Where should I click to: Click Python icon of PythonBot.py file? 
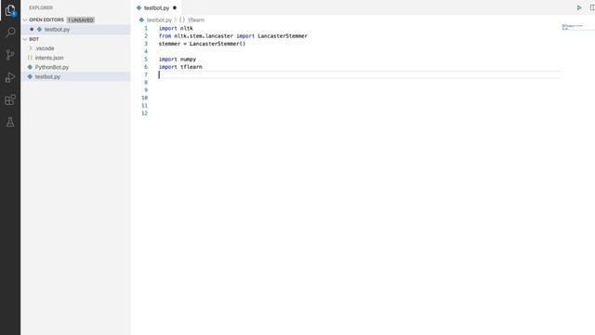click(30, 67)
